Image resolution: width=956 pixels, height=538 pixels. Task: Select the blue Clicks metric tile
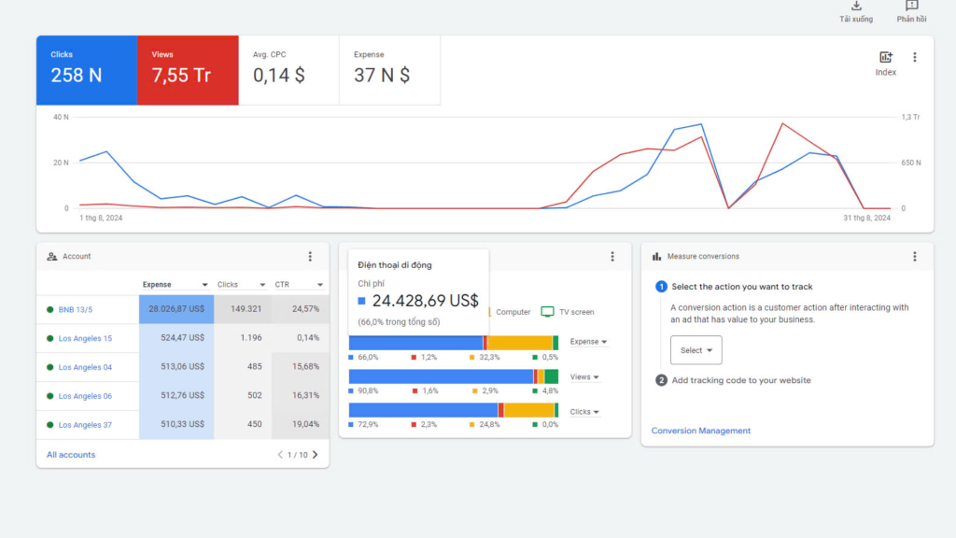pyautogui.click(x=87, y=70)
